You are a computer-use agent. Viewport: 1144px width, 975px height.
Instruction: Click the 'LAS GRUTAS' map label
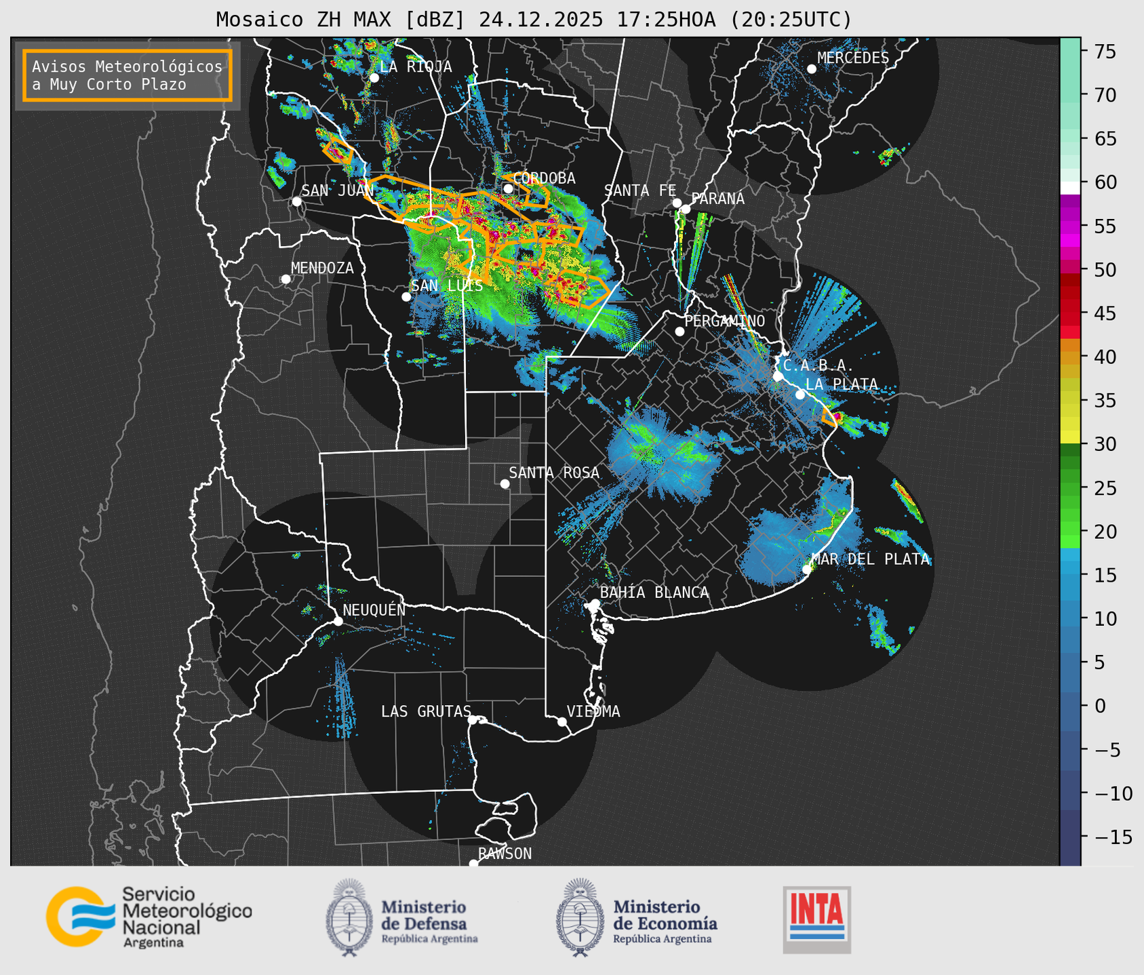click(x=426, y=711)
